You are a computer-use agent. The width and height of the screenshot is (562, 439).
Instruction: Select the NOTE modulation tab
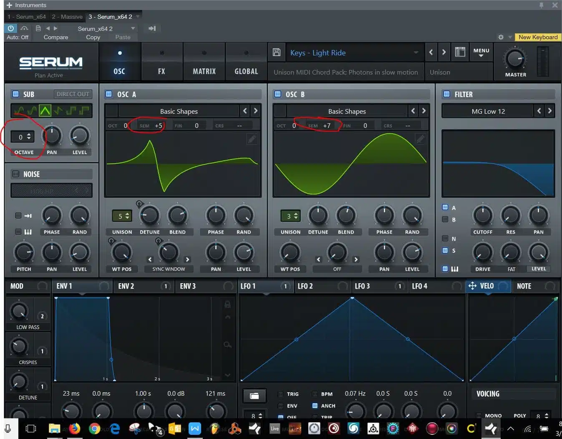536,286
